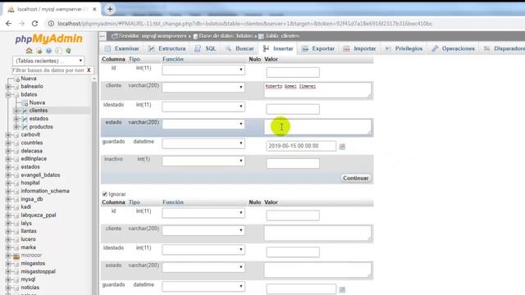Click the reload navigation panel green icon

pyautogui.click(x=68, y=51)
